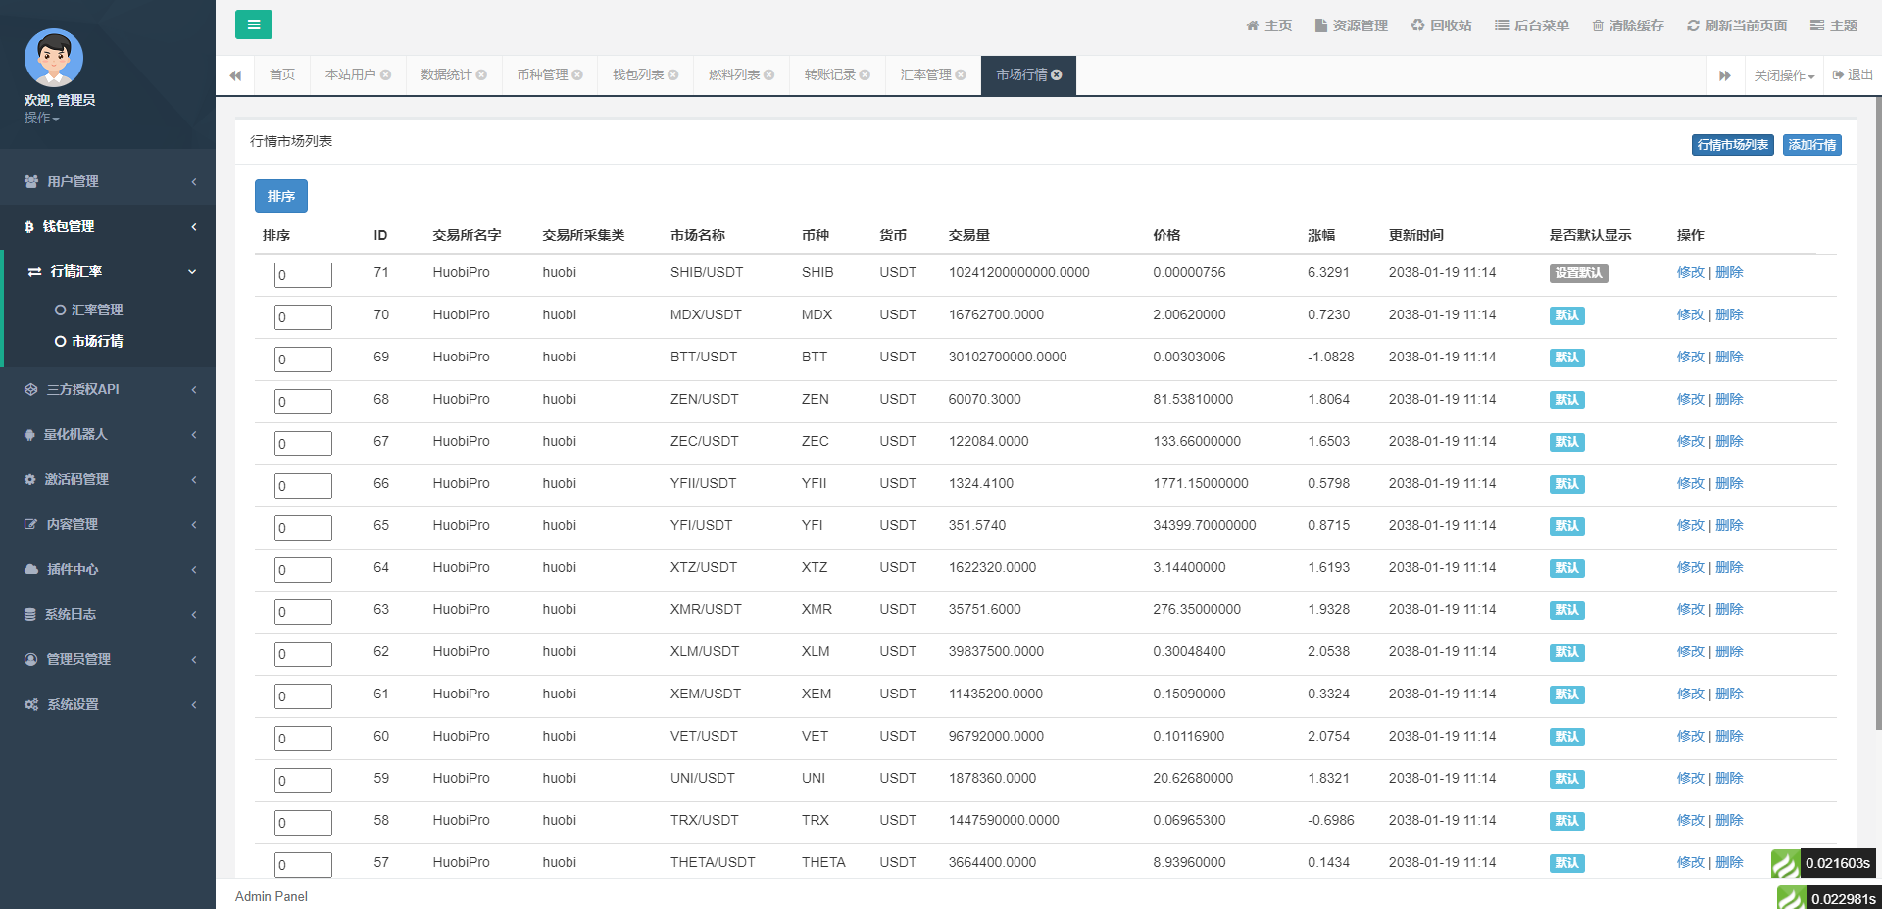
Task: Disable default display for BTT/USDT row
Action: [1566, 358]
